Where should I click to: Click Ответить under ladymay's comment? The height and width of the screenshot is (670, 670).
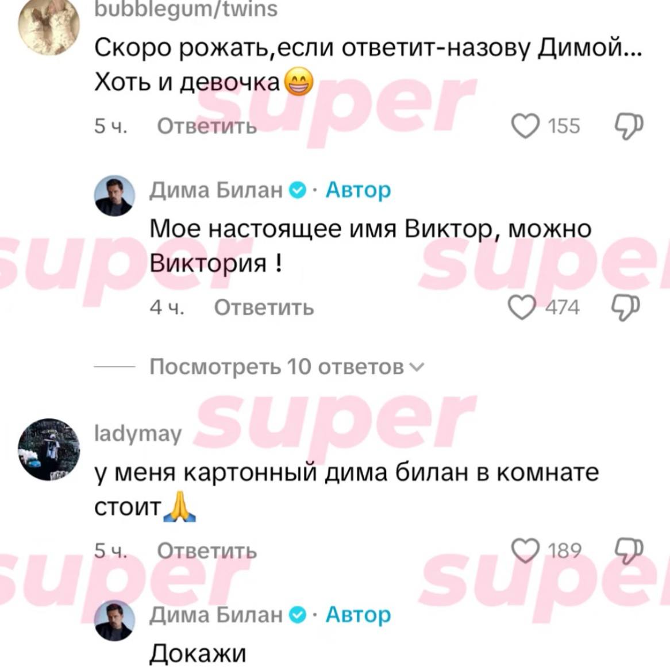(x=207, y=550)
